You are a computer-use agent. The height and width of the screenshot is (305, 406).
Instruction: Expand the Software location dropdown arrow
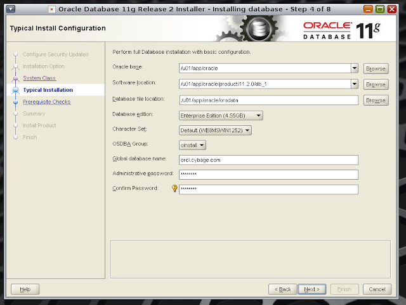coord(355,84)
